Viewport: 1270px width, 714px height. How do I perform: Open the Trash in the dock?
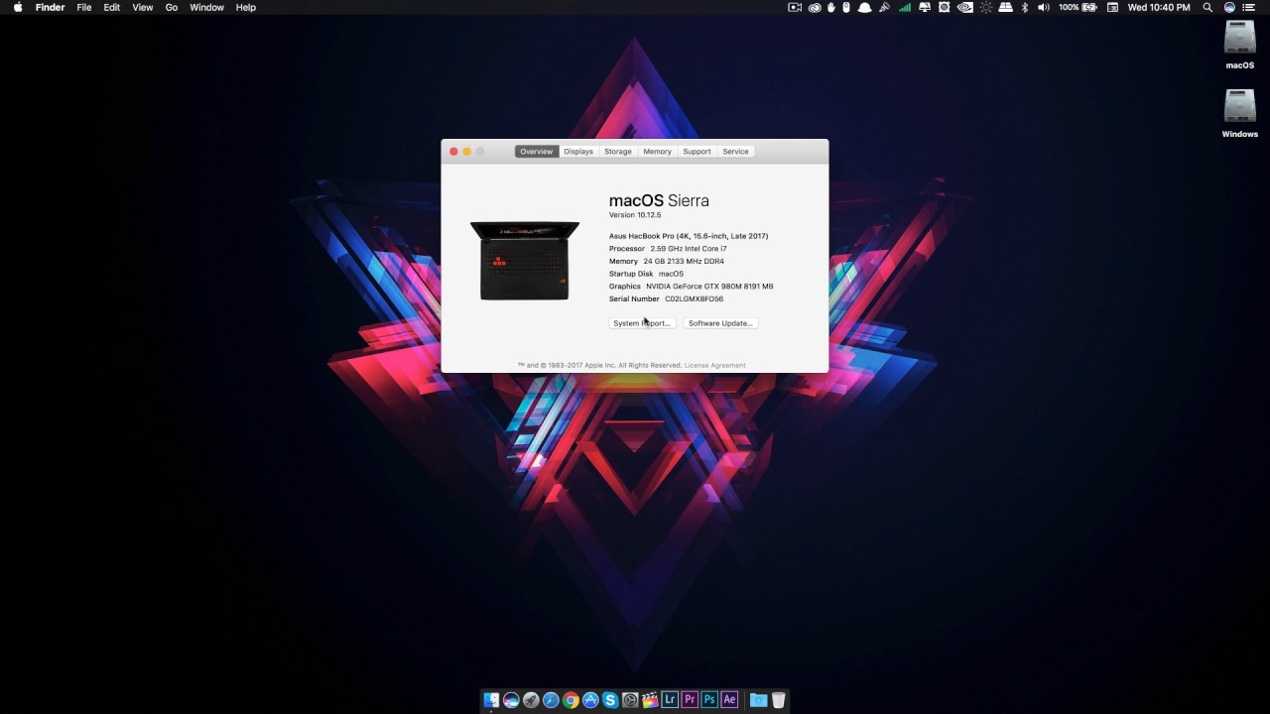pos(779,700)
